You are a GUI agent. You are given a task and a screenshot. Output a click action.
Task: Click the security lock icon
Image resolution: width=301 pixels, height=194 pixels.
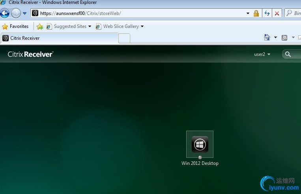pyautogui.click(x=256, y=13)
